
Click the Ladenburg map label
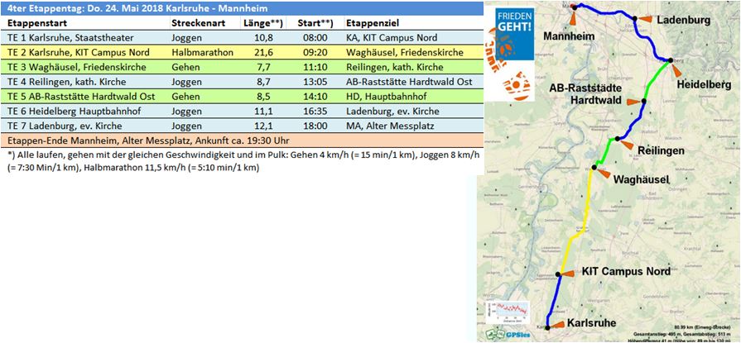pos(684,21)
